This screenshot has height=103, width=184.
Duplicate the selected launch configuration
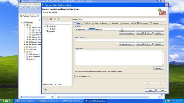click(x=47, y=19)
